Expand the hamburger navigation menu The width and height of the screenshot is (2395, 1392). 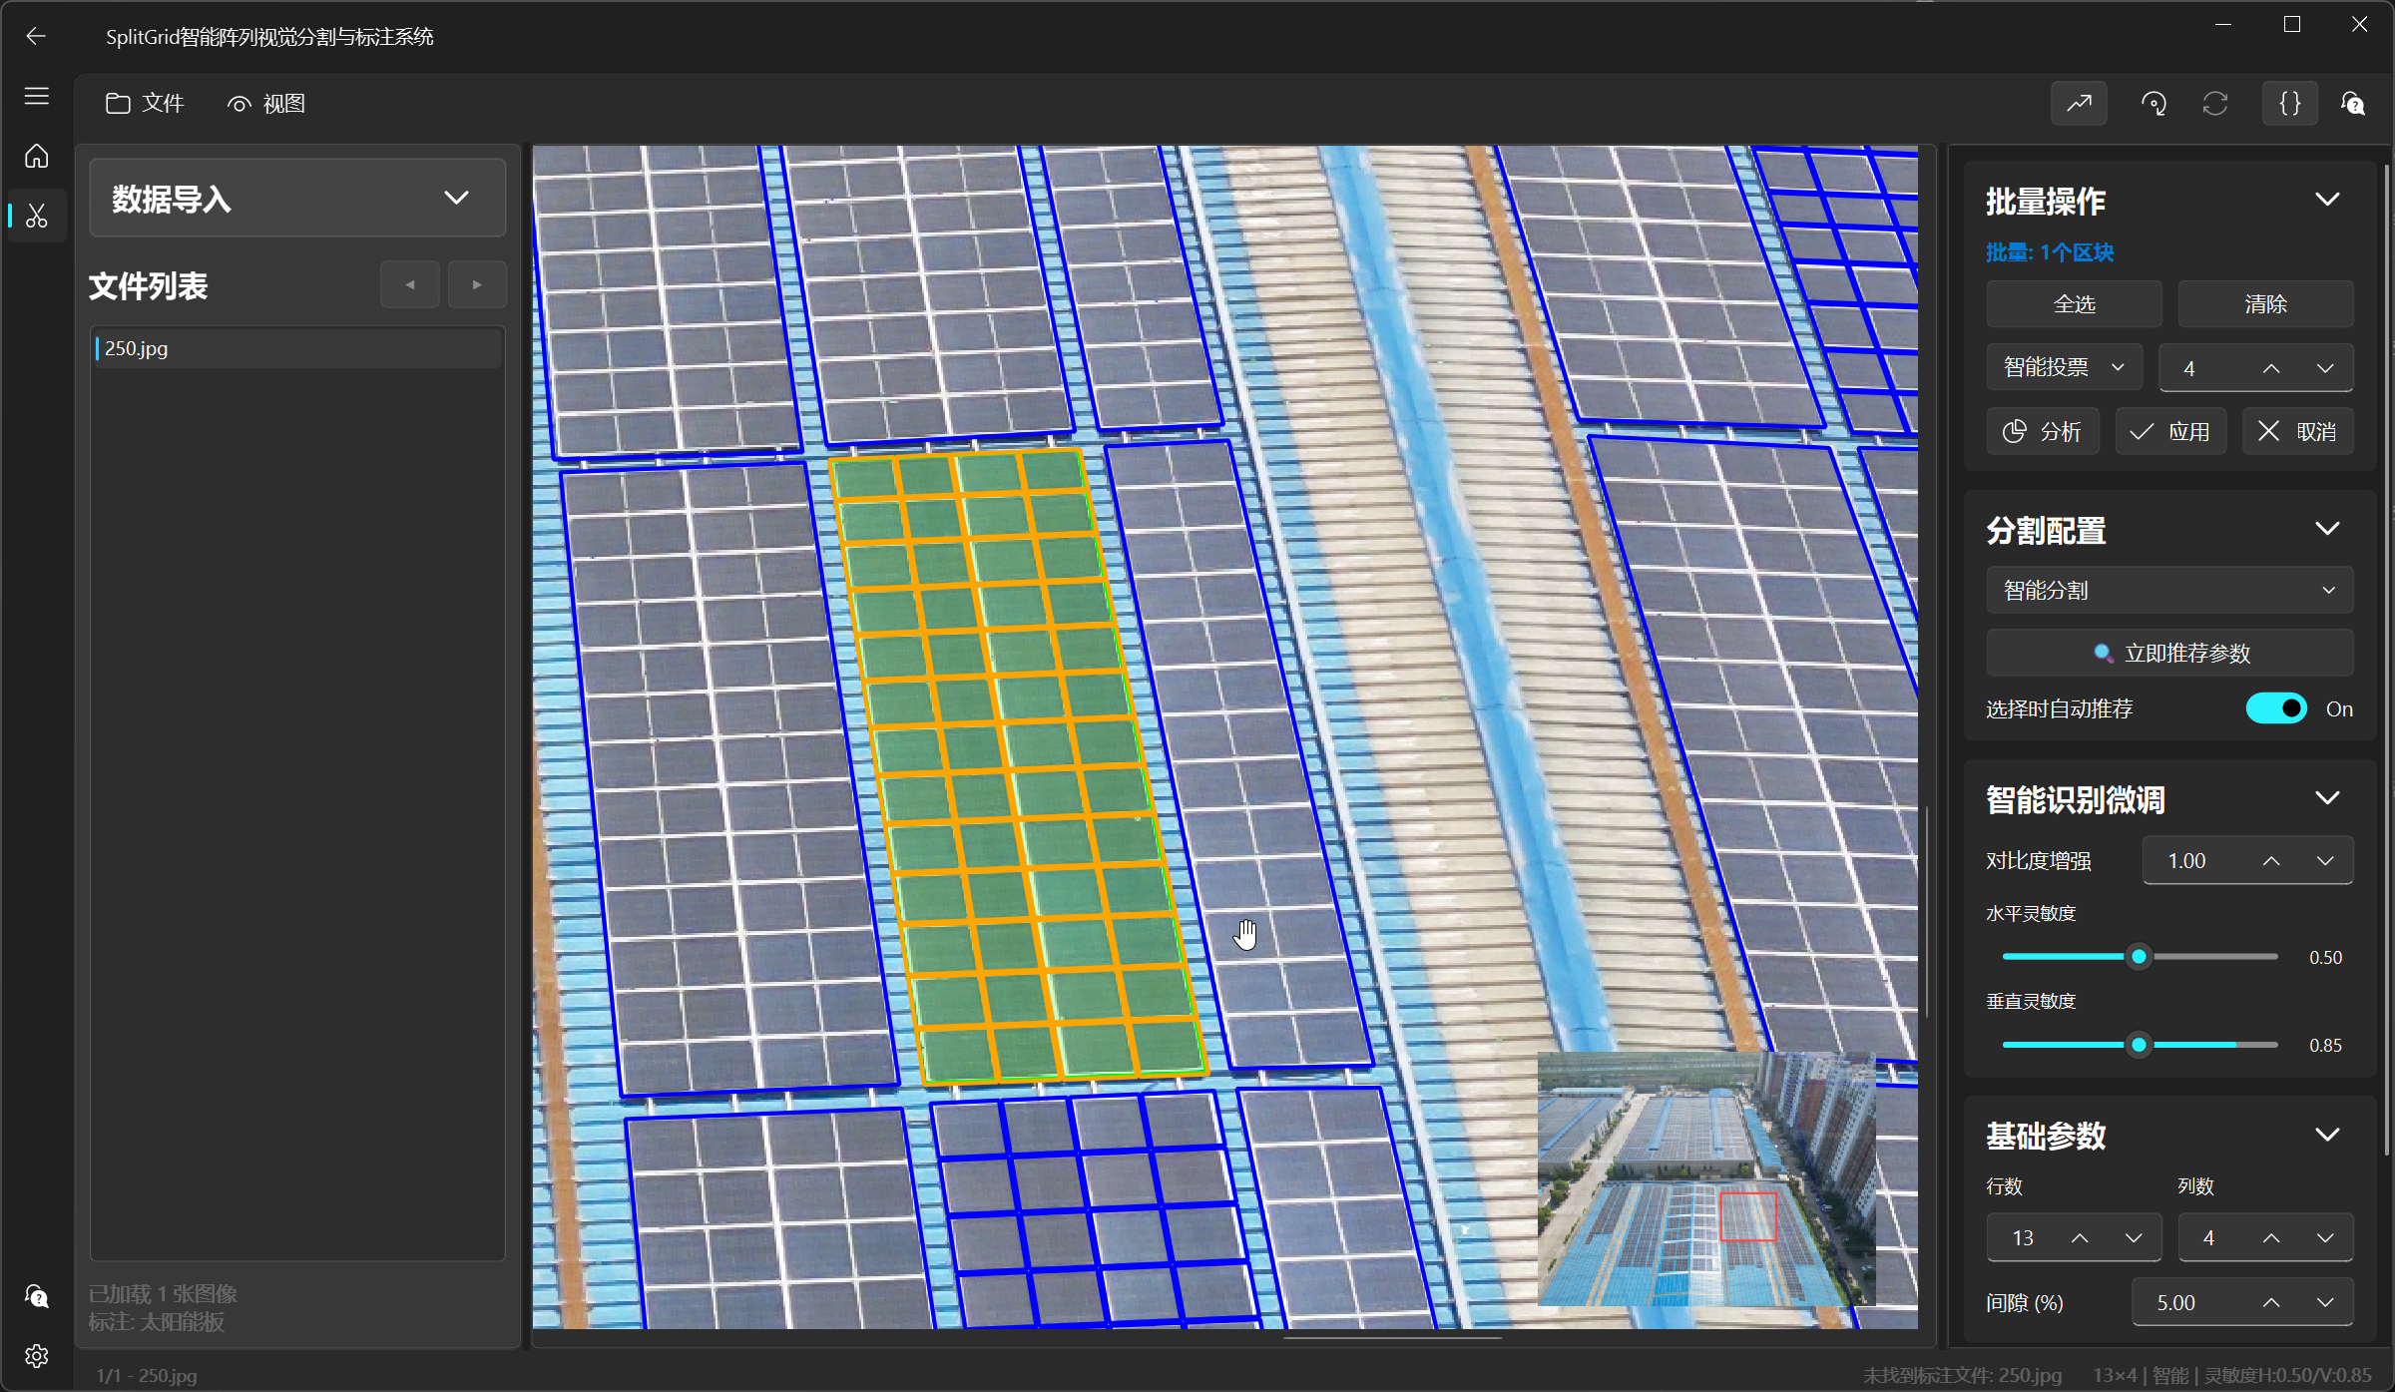click(37, 96)
